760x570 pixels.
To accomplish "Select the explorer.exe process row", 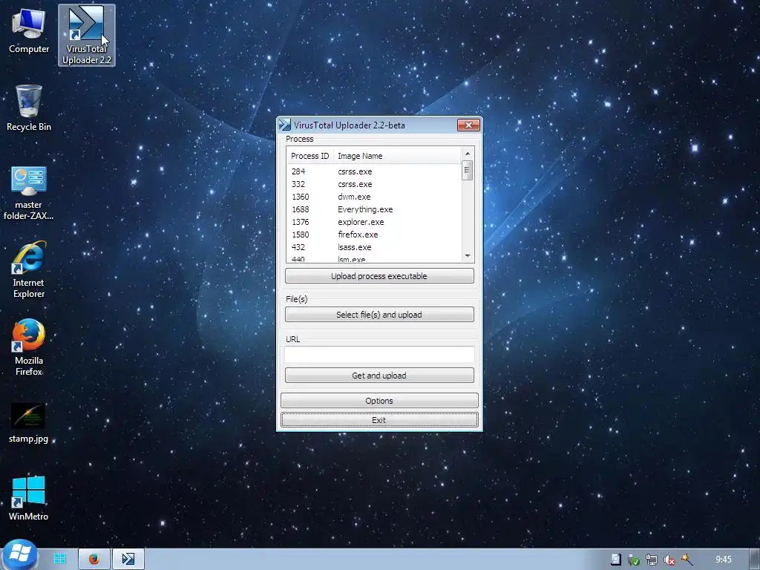I will pos(374,221).
